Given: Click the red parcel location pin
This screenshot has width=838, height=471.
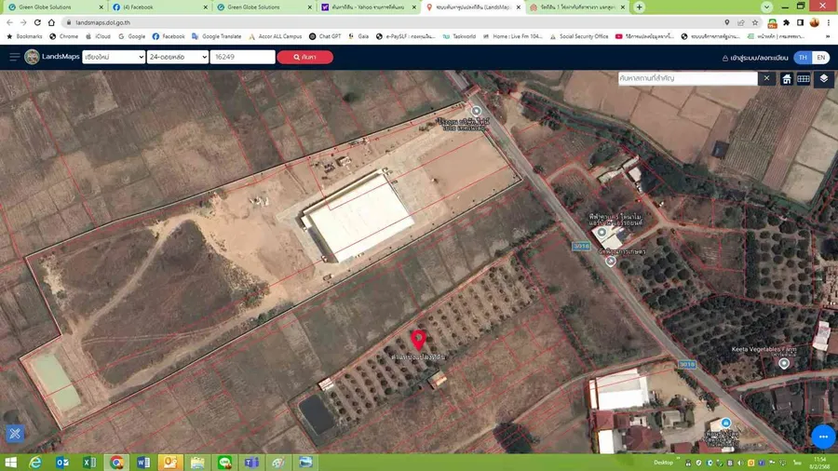Looking at the screenshot, I should click(x=418, y=340).
